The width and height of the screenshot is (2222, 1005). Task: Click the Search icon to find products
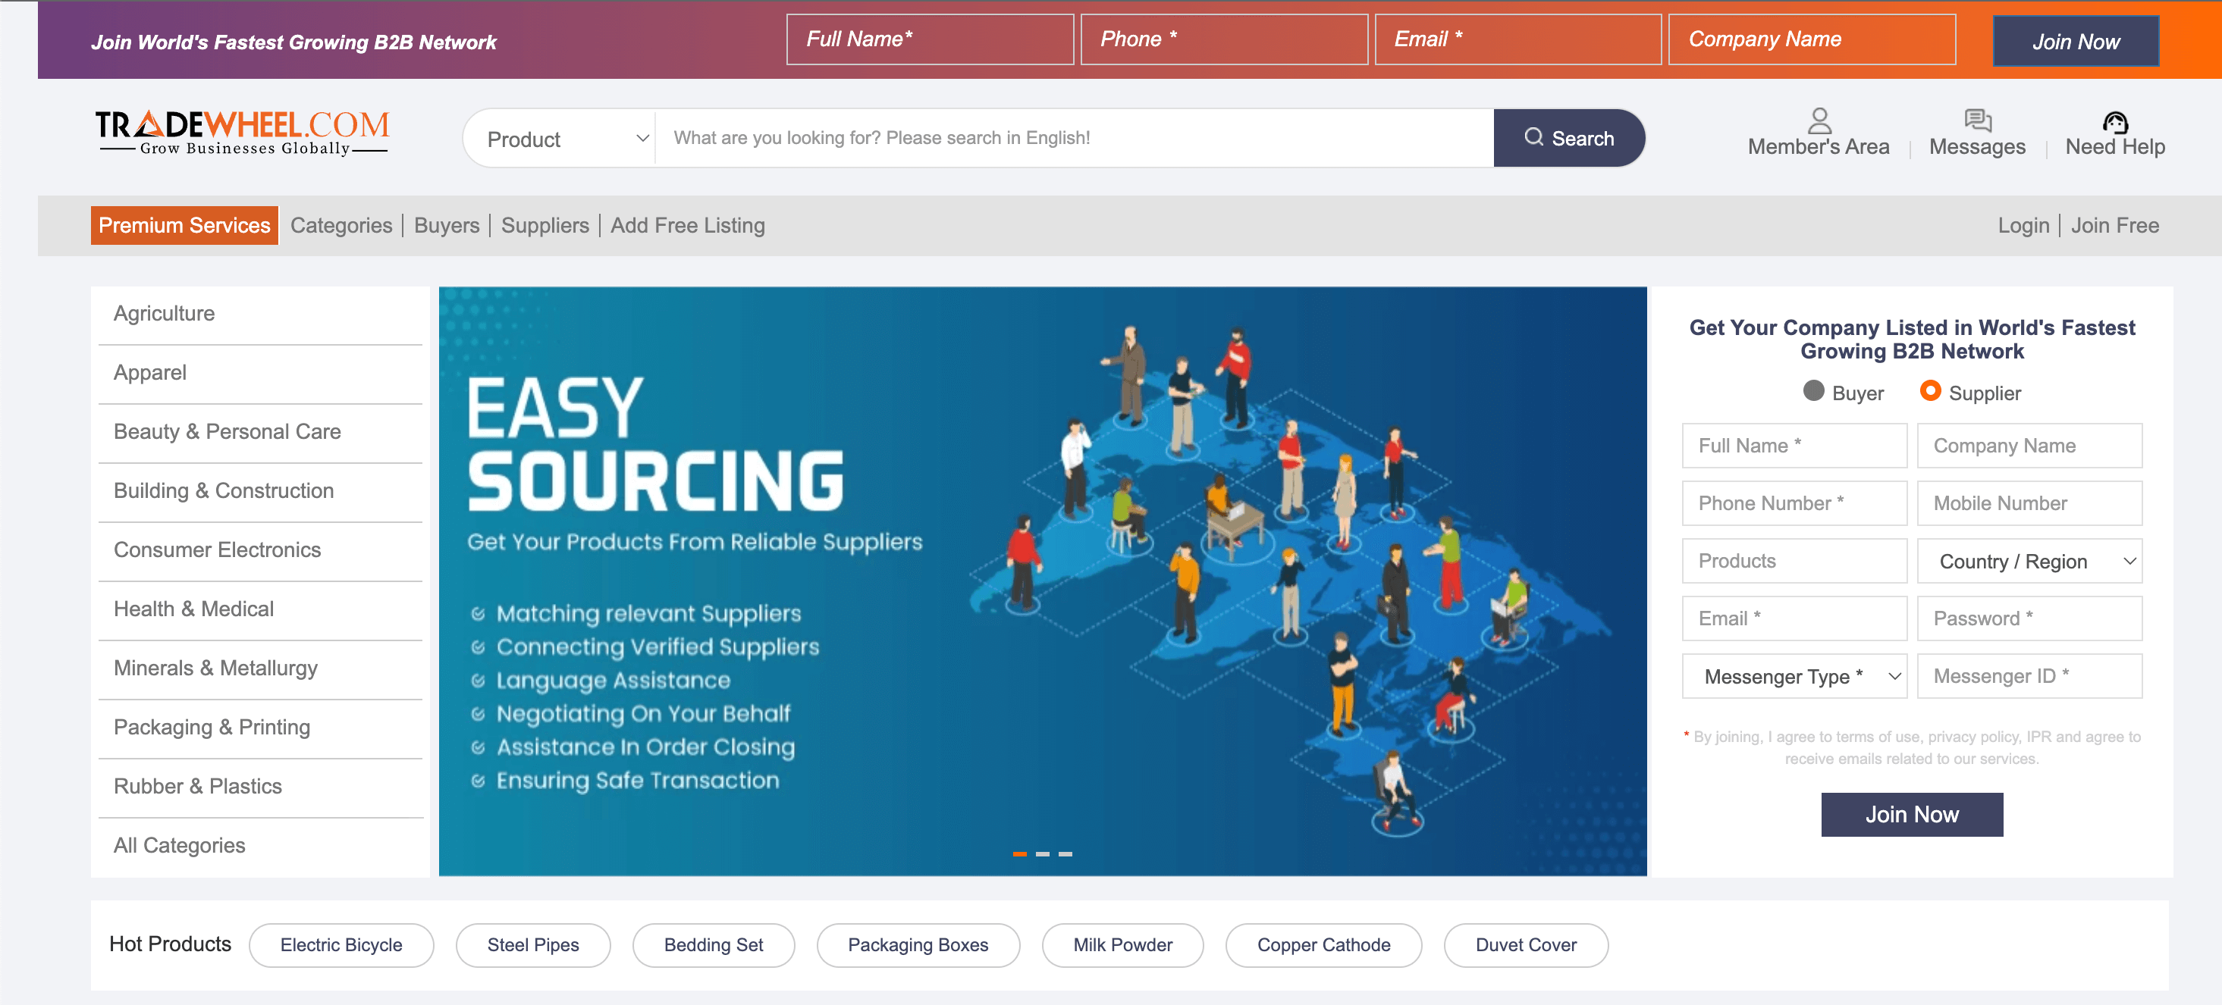[x=1570, y=137]
